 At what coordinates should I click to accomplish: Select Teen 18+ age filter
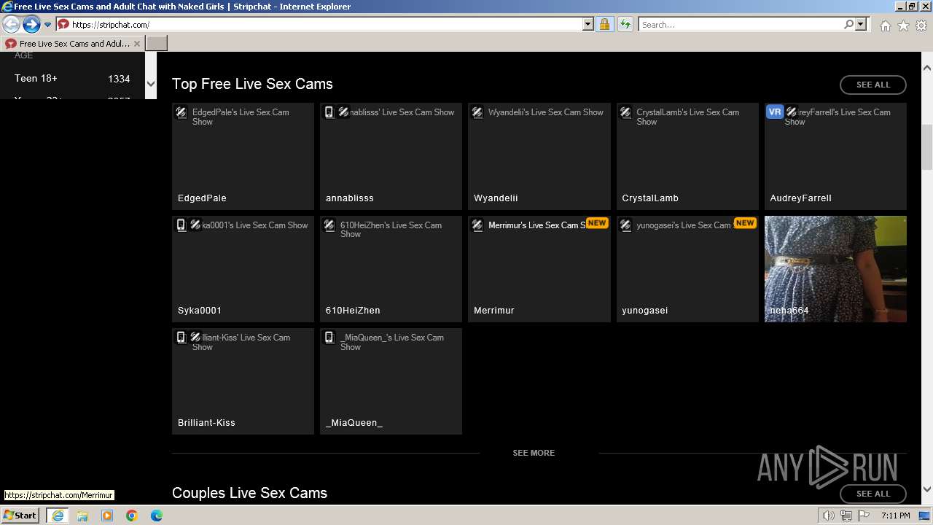72,79
